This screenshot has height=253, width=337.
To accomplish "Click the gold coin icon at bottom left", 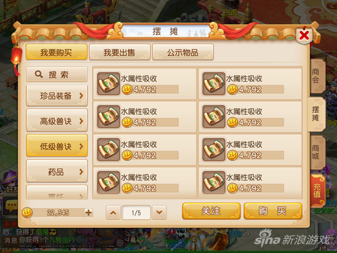I will coord(27,212).
